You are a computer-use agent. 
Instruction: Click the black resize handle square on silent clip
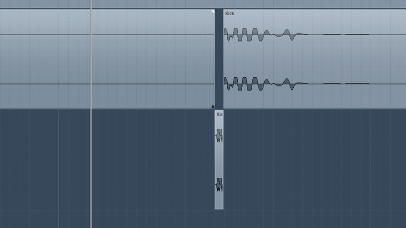213,106
